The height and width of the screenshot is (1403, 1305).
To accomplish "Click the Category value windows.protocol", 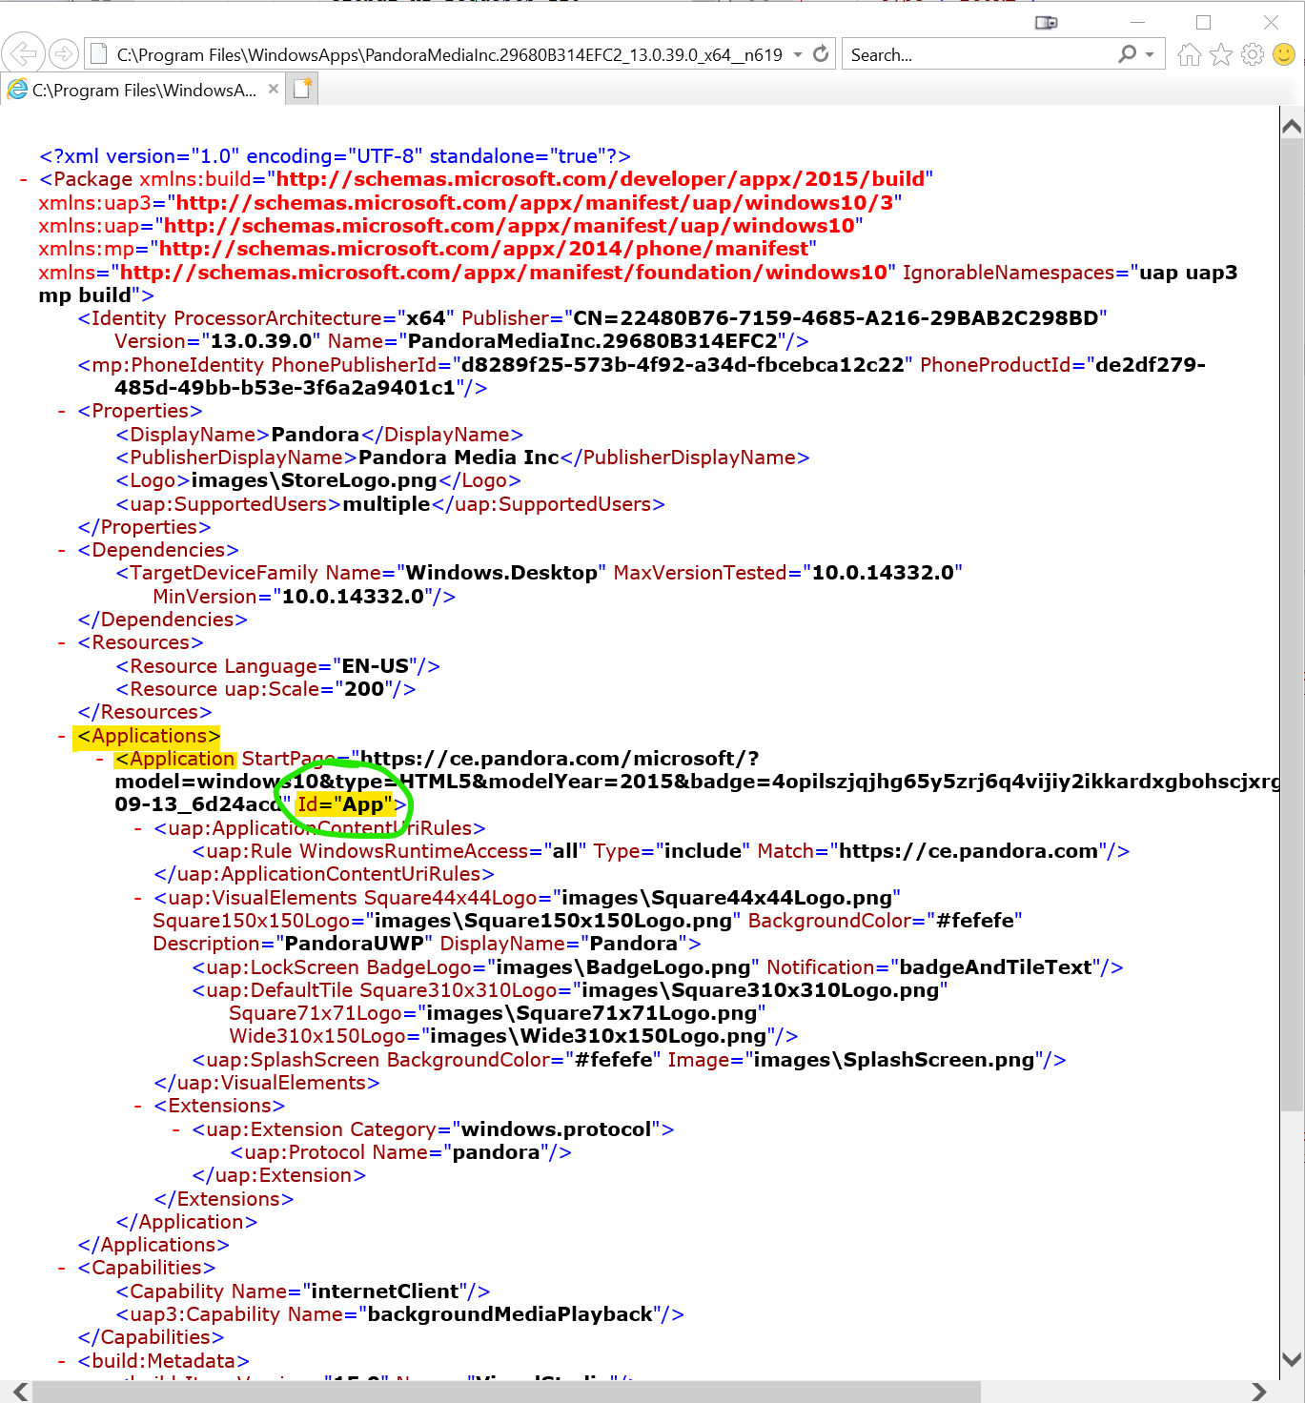I will [556, 1129].
